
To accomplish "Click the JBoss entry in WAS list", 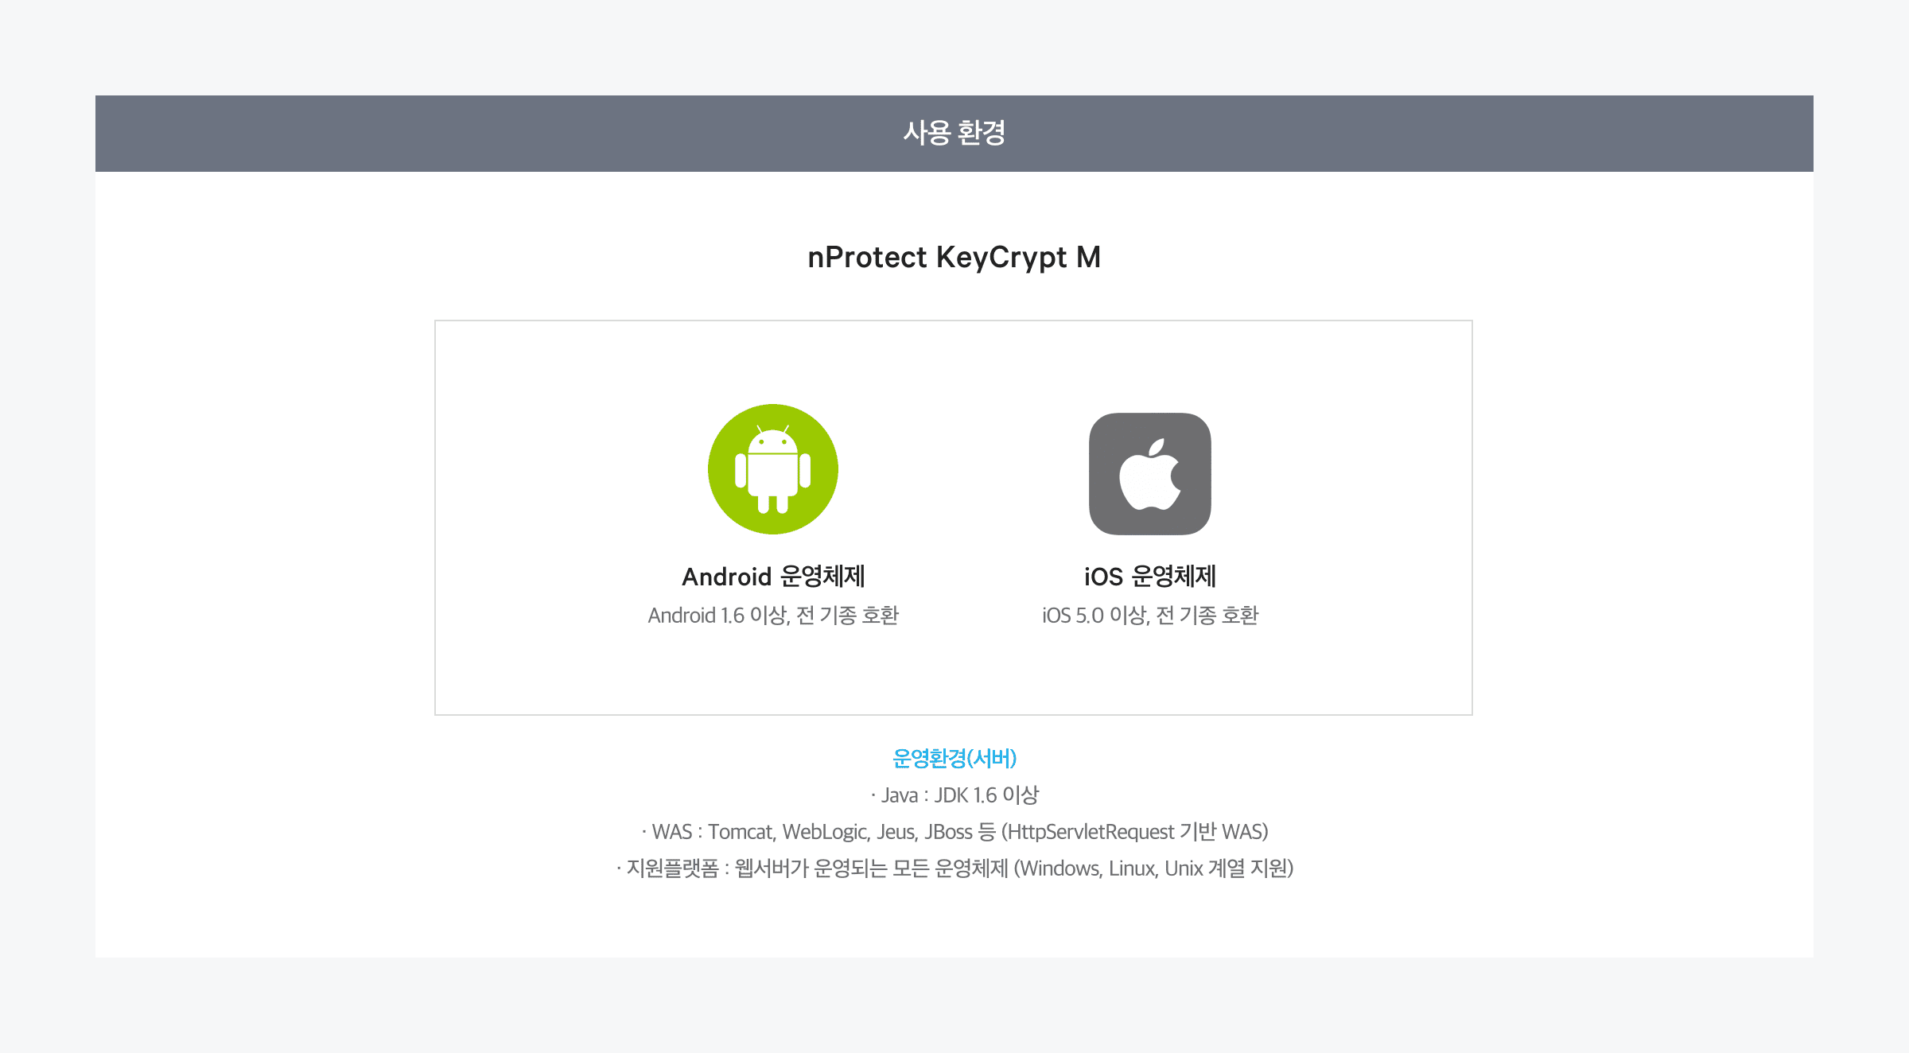I will tap(948, 832).
